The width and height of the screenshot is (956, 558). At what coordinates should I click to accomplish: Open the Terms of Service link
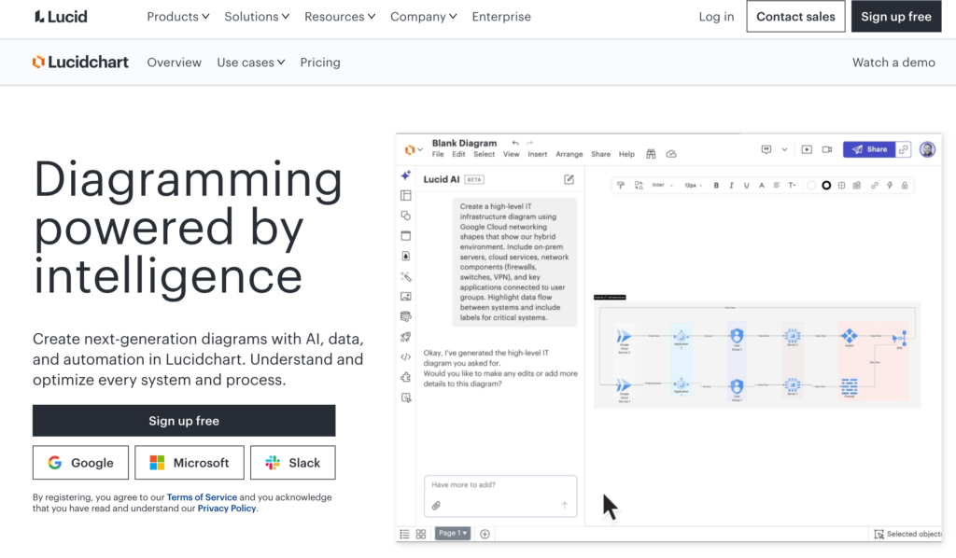coord(202,497)
